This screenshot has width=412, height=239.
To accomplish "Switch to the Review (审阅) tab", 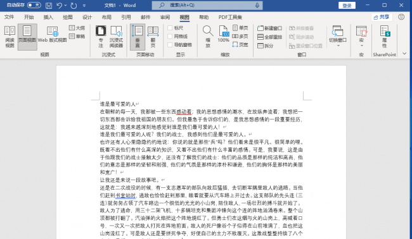I will tap(165, 17).
